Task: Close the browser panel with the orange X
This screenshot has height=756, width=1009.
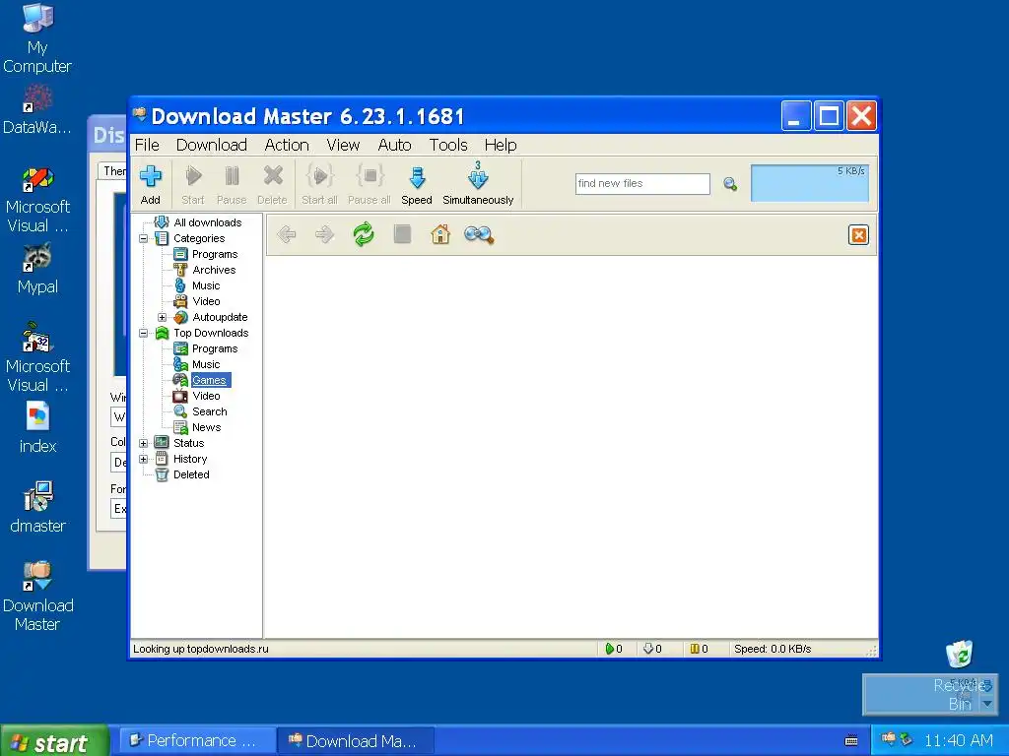Action: (x=858, y=234)
